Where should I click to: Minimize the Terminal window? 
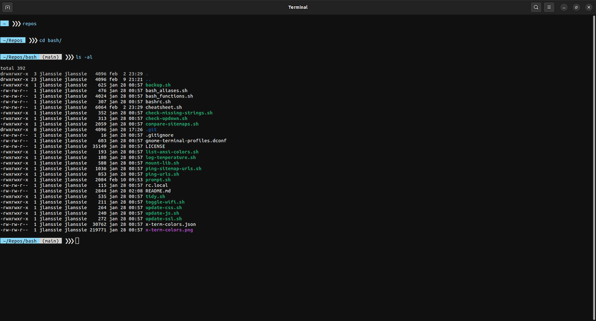coord(564,7)
